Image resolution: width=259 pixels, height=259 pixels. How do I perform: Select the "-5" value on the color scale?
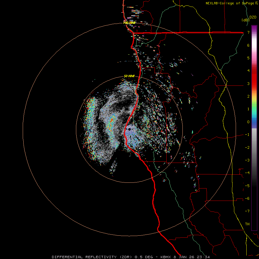click(x=247, y=186)
